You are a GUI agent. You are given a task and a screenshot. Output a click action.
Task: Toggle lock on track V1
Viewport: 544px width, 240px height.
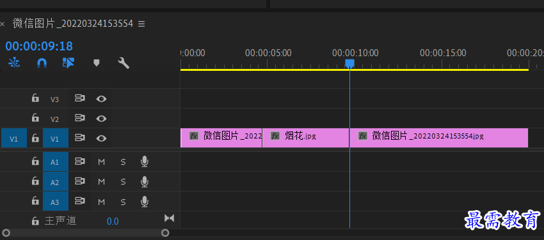tap(35, 138)
